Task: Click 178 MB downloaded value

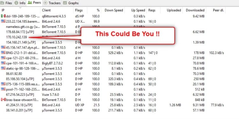Action: (199, 53)
